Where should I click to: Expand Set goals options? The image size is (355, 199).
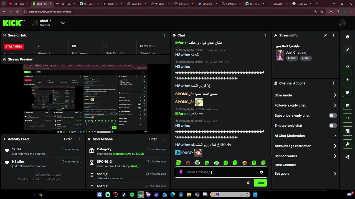(x=335, y=174)
